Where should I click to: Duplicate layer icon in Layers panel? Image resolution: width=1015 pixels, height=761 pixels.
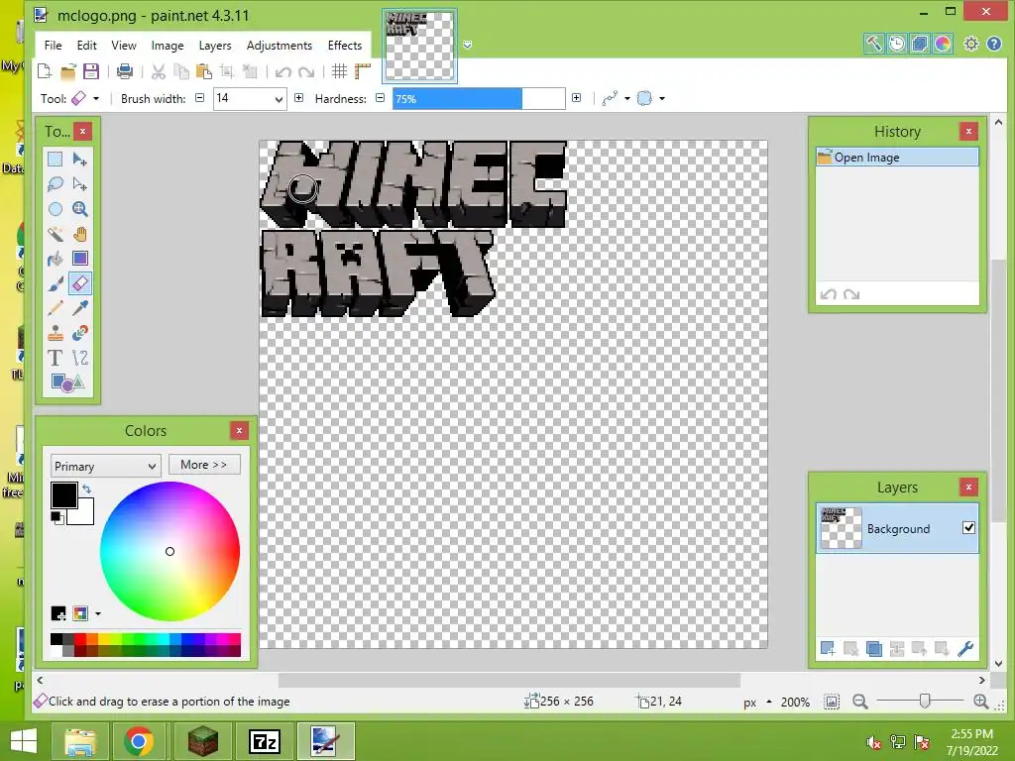(873, 648)
